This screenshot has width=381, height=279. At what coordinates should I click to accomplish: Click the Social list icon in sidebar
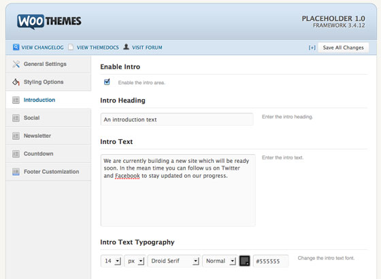tap(16, 118)
